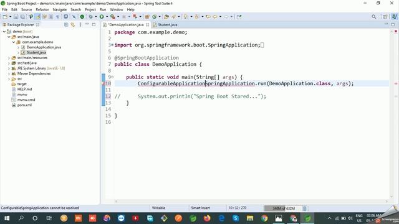
Task: Toggle Link with Editor in Package Explorer
Action: coord(73,25)
